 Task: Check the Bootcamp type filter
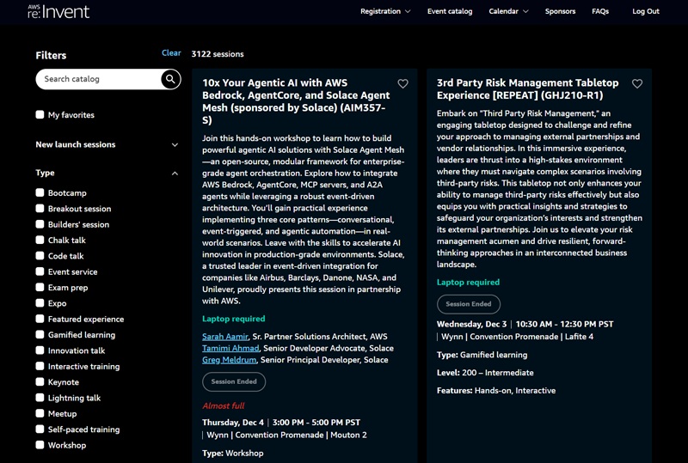[x=40, y=193]
